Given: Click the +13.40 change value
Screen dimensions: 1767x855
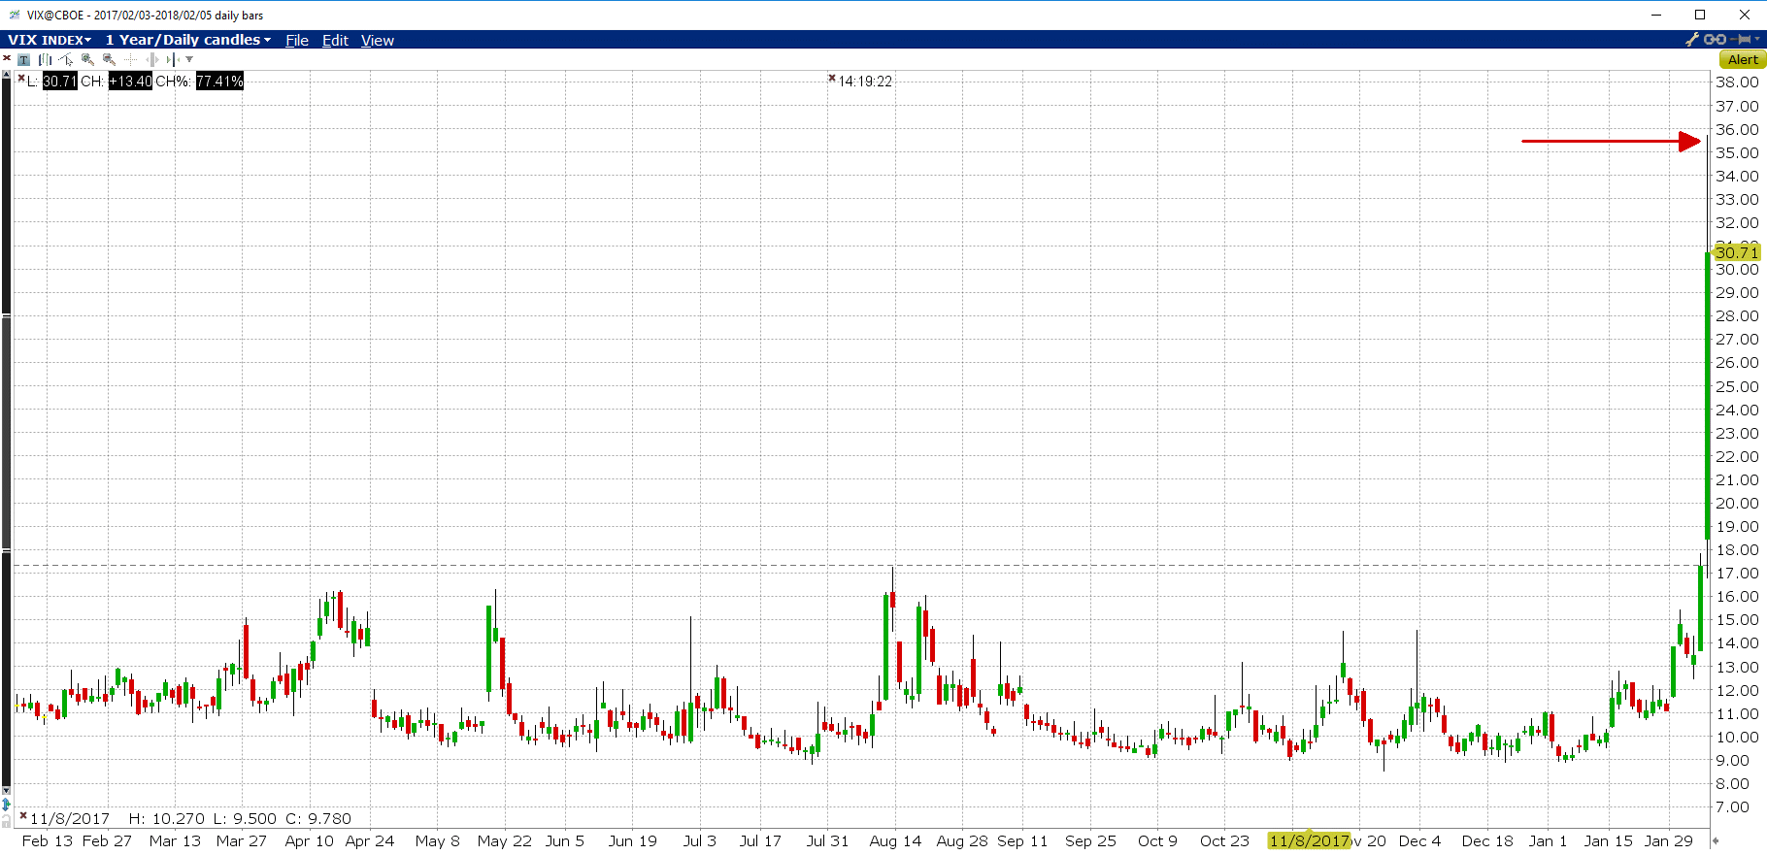Looking at the screenshot, I should [130, 81].
